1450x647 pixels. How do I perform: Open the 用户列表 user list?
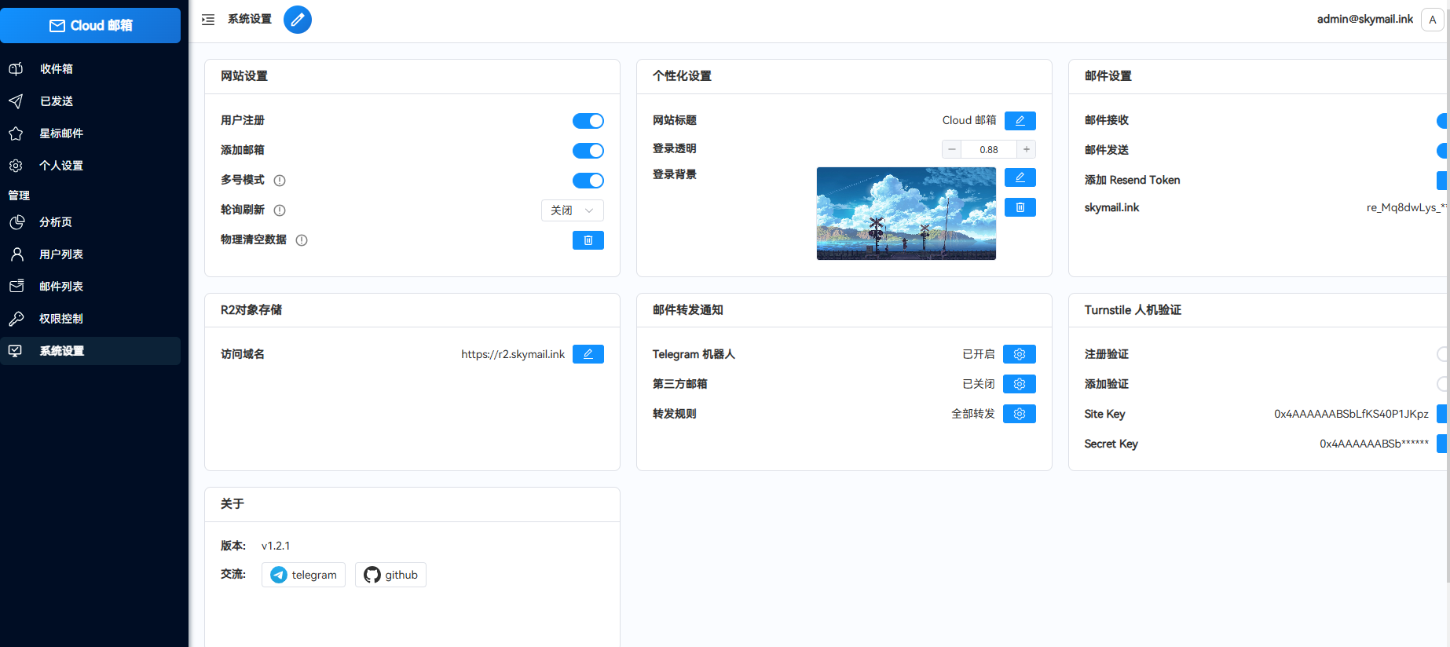(90, 254)
